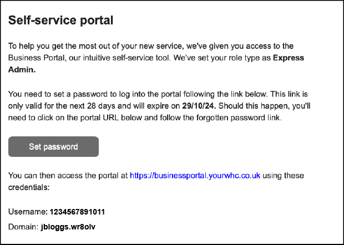This screenshot has height=245, width=344.
Task: Click the words Business Portal in first paragraph
Action: coord(37,58)
